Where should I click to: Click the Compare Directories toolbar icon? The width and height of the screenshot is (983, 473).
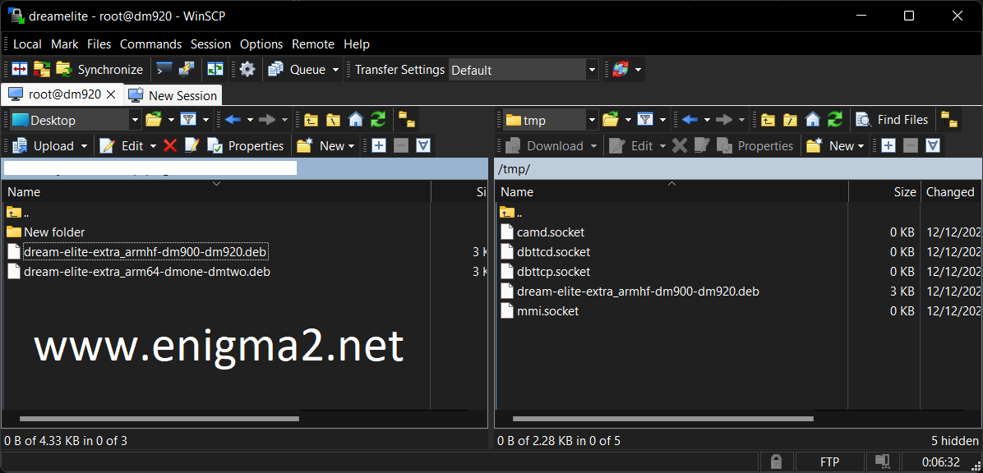[x=20, y=70]
